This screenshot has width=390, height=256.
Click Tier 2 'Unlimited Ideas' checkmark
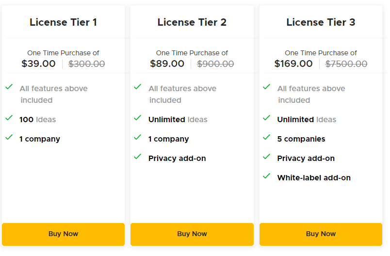[138, 118]
